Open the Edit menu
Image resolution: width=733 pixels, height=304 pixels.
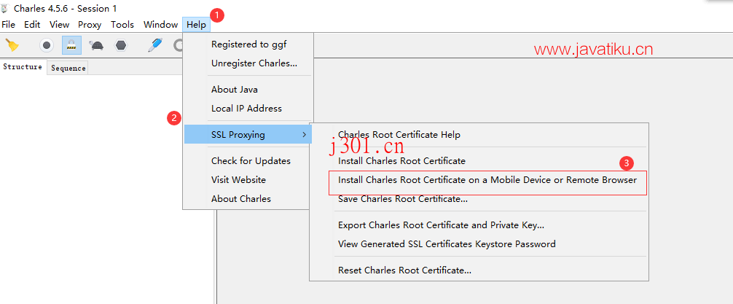coord(32,25)
